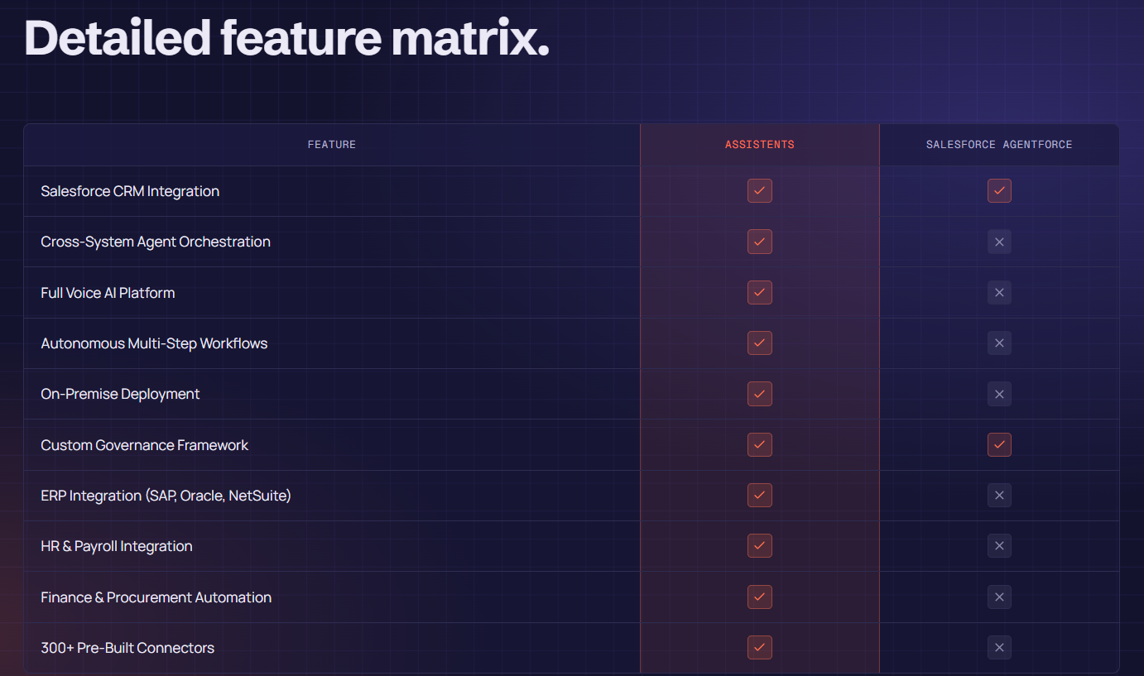Select the 'Cross-System Agent Orchestration' feature label
This screenshot has width=1144, height=676.
click(156, 242)
